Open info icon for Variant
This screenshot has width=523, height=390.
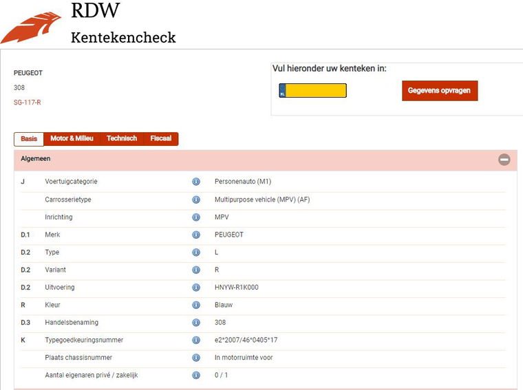(196, 270)
